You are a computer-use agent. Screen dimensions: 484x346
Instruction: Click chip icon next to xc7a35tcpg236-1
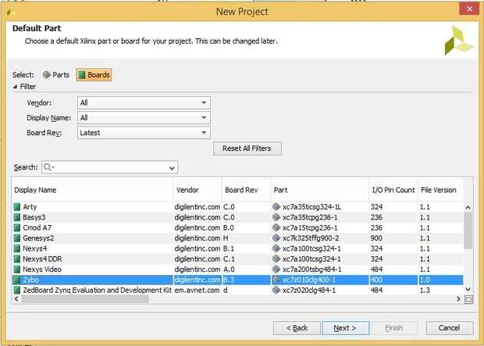coord(276,217)
